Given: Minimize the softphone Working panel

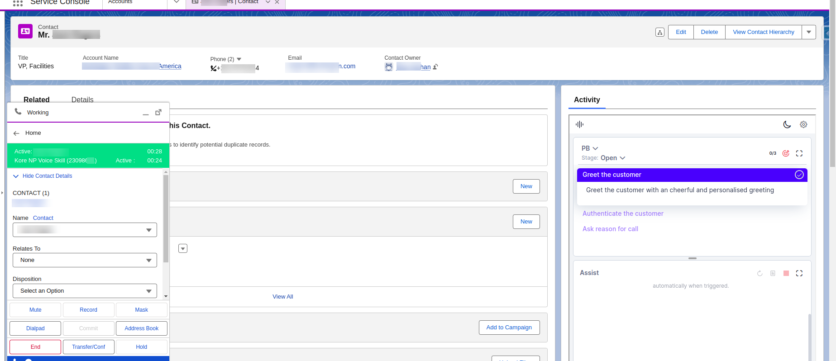Looking at the screenshot, I should (x=146, y=113).
